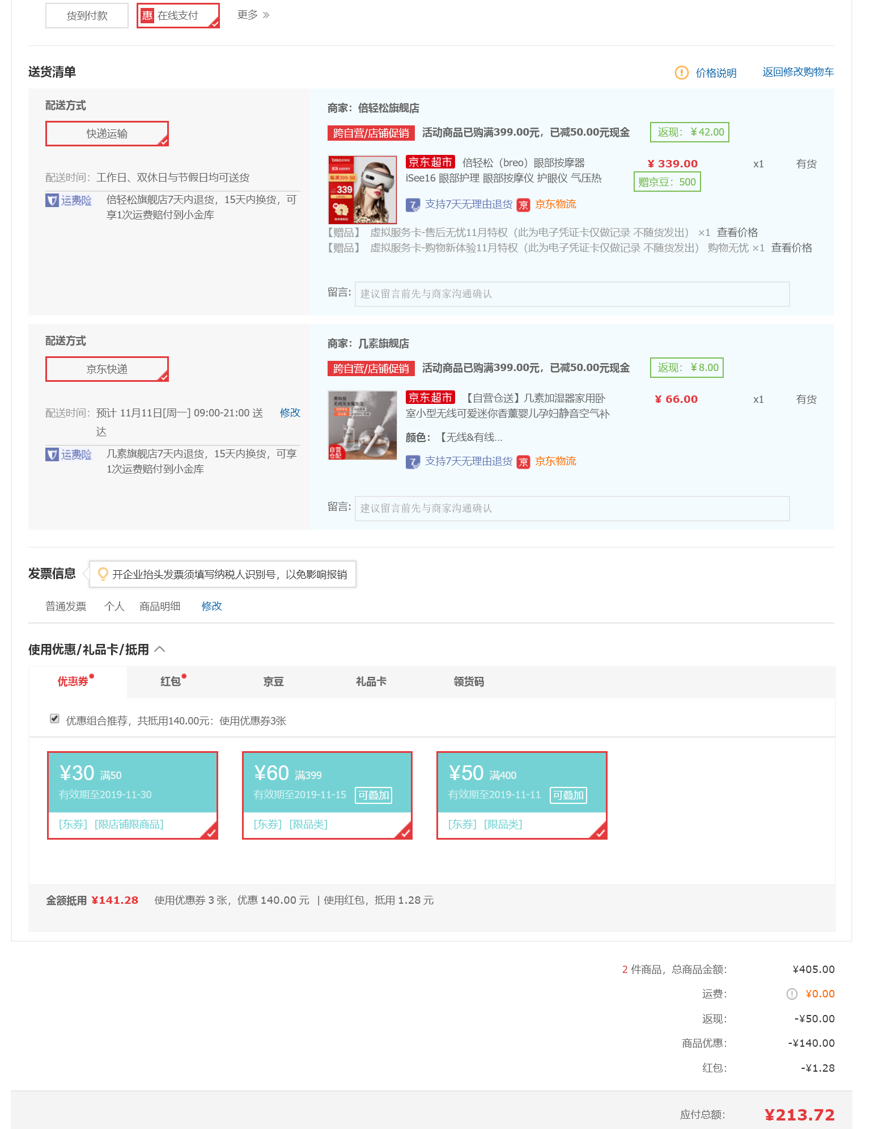Switch to 礼品卡 tab
Image resolution: width=883 pixels, height=1129 pixels.
click(371, 681)
